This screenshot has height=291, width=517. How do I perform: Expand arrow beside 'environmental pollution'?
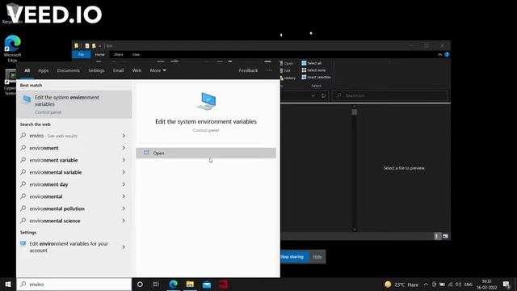124,209
